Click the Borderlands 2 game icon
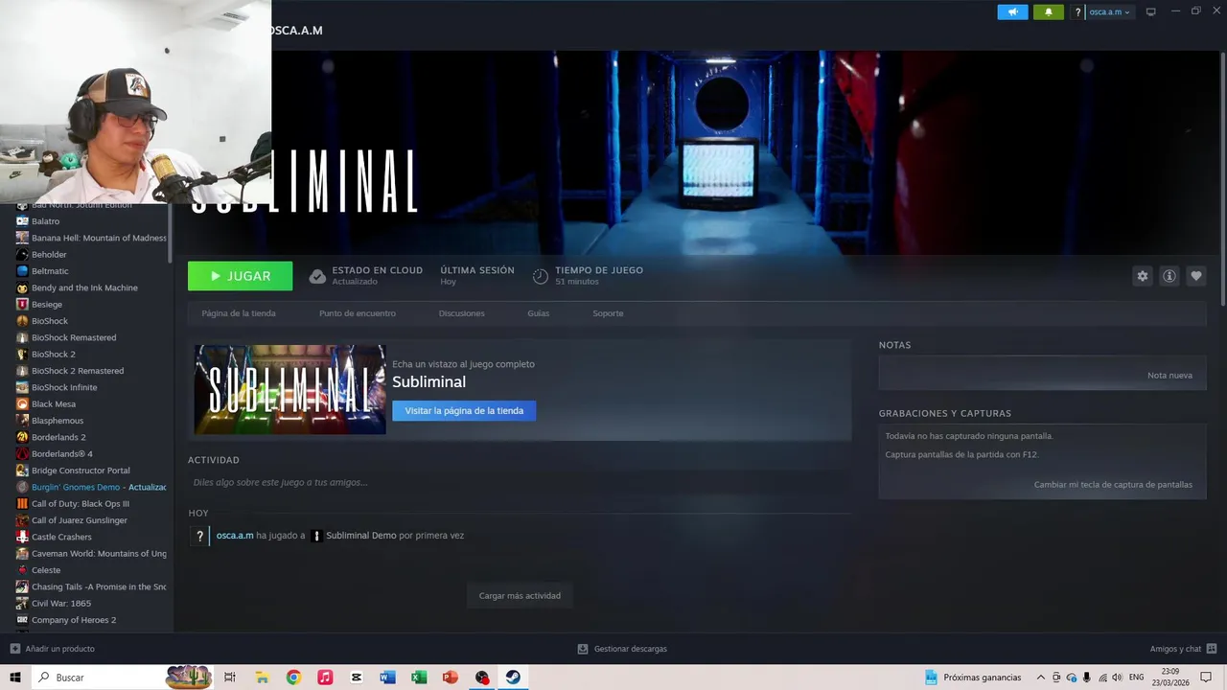This screenshot has height=690, width=1227. [x=22, y=437]
